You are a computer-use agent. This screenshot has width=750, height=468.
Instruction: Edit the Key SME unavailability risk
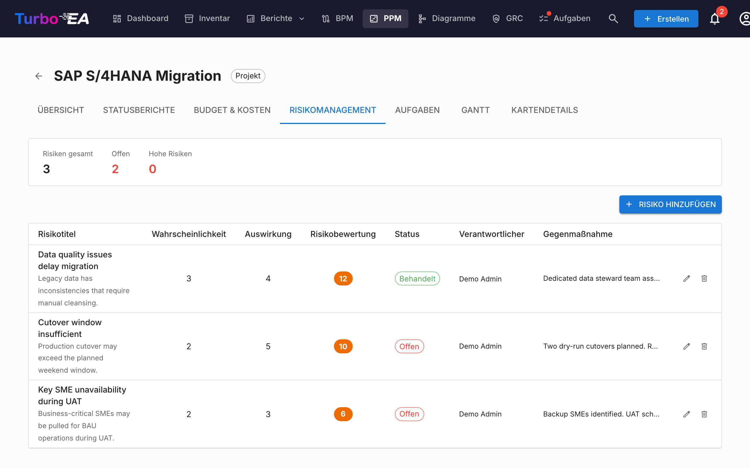[686, 414]
